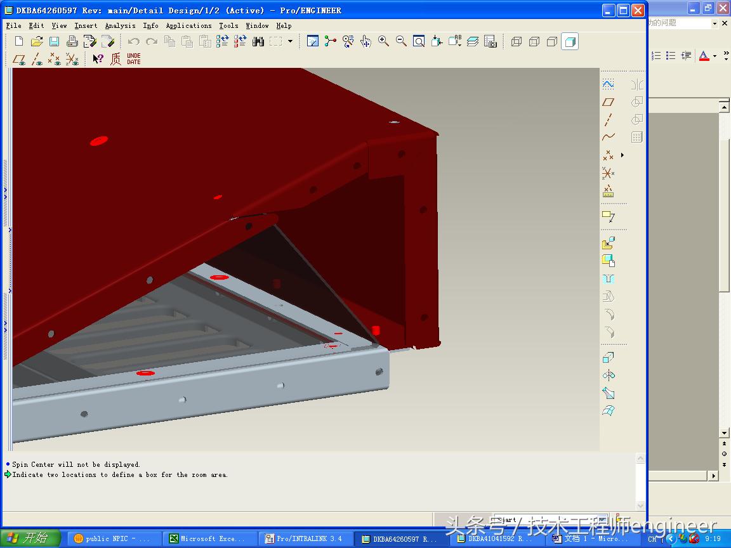Click the Zoom Out magnifier icon
The image size is (731, 548).
point(401,41)
